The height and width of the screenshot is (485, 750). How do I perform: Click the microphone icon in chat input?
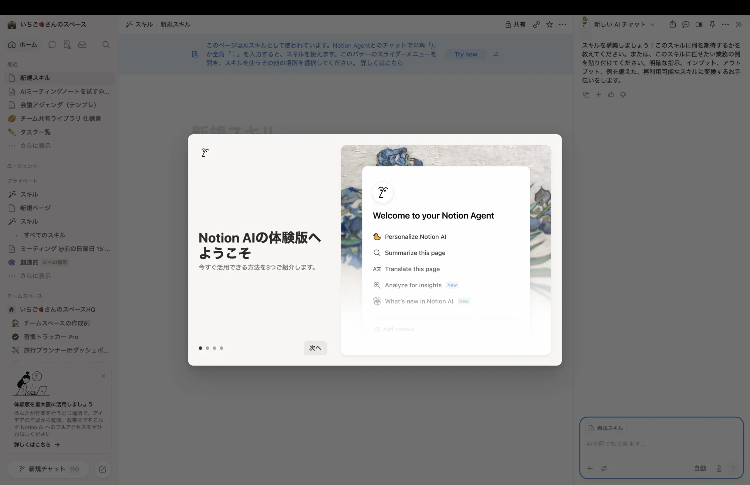719,468
